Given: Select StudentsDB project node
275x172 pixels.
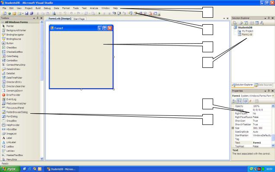Looking at the screenshot, I should [245, 28].
